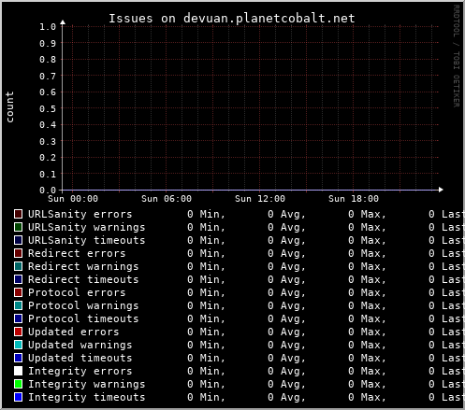This screenshot has width=465, height=410.
Task: Click the Updated errors legend label
Action: click(74, 332)
